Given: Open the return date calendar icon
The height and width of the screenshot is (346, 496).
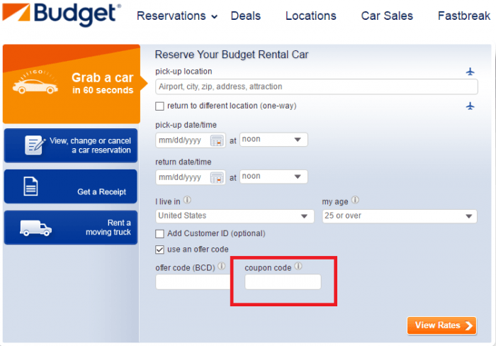Looking at the screenshot, I should 217,177.
